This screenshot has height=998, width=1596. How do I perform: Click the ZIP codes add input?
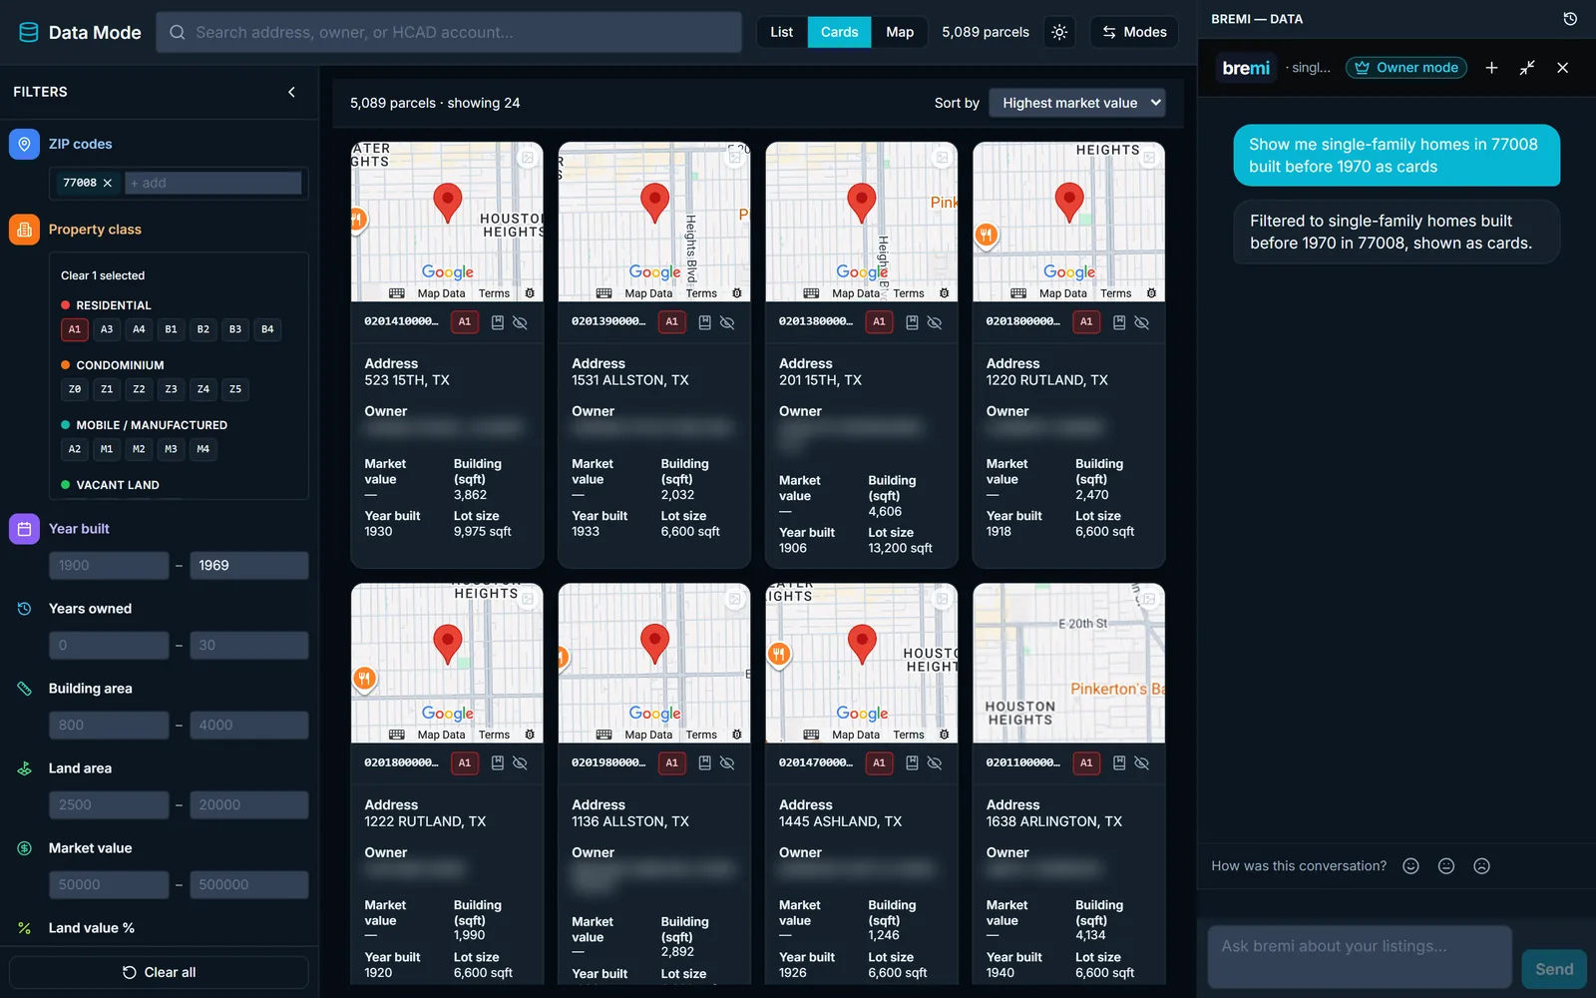click(x=213, y=183)
